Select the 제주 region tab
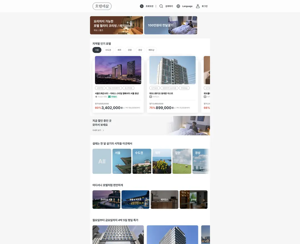The height and width of the screenshot is (244, 300). 119,50
